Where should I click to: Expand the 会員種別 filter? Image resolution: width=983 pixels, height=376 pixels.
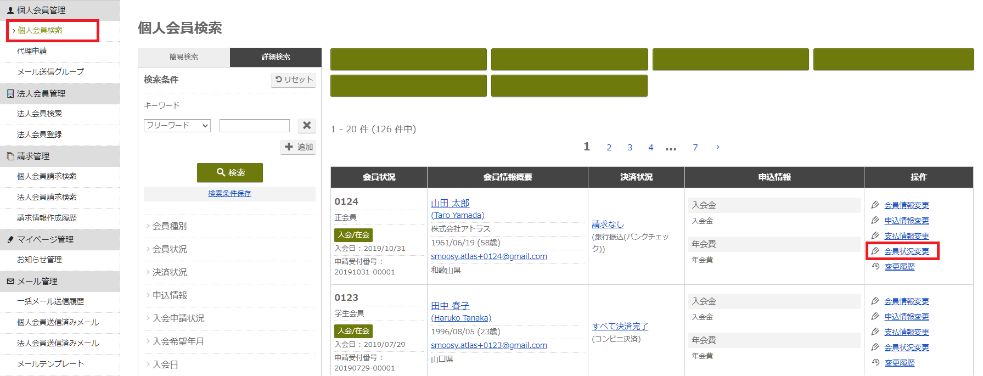(170, 226)
